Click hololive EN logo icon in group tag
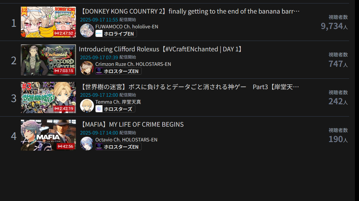The height and width of the screenshot is (201, 359). click(x=99, y=34)
